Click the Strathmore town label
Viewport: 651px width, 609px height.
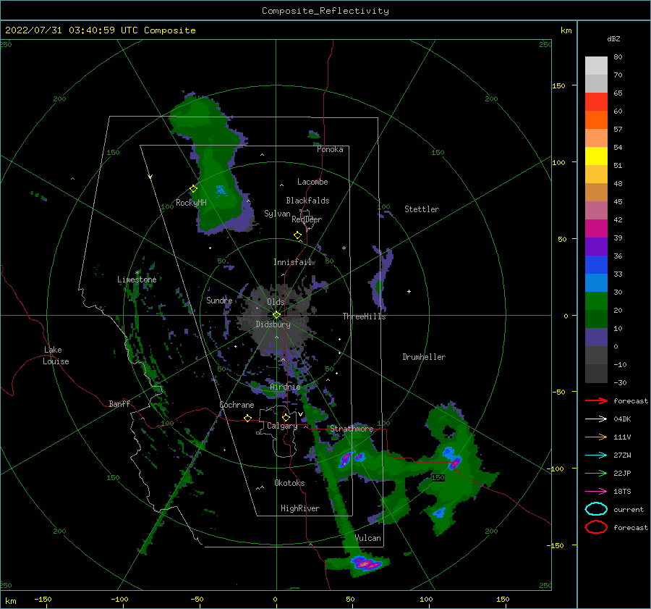(352, 429)
